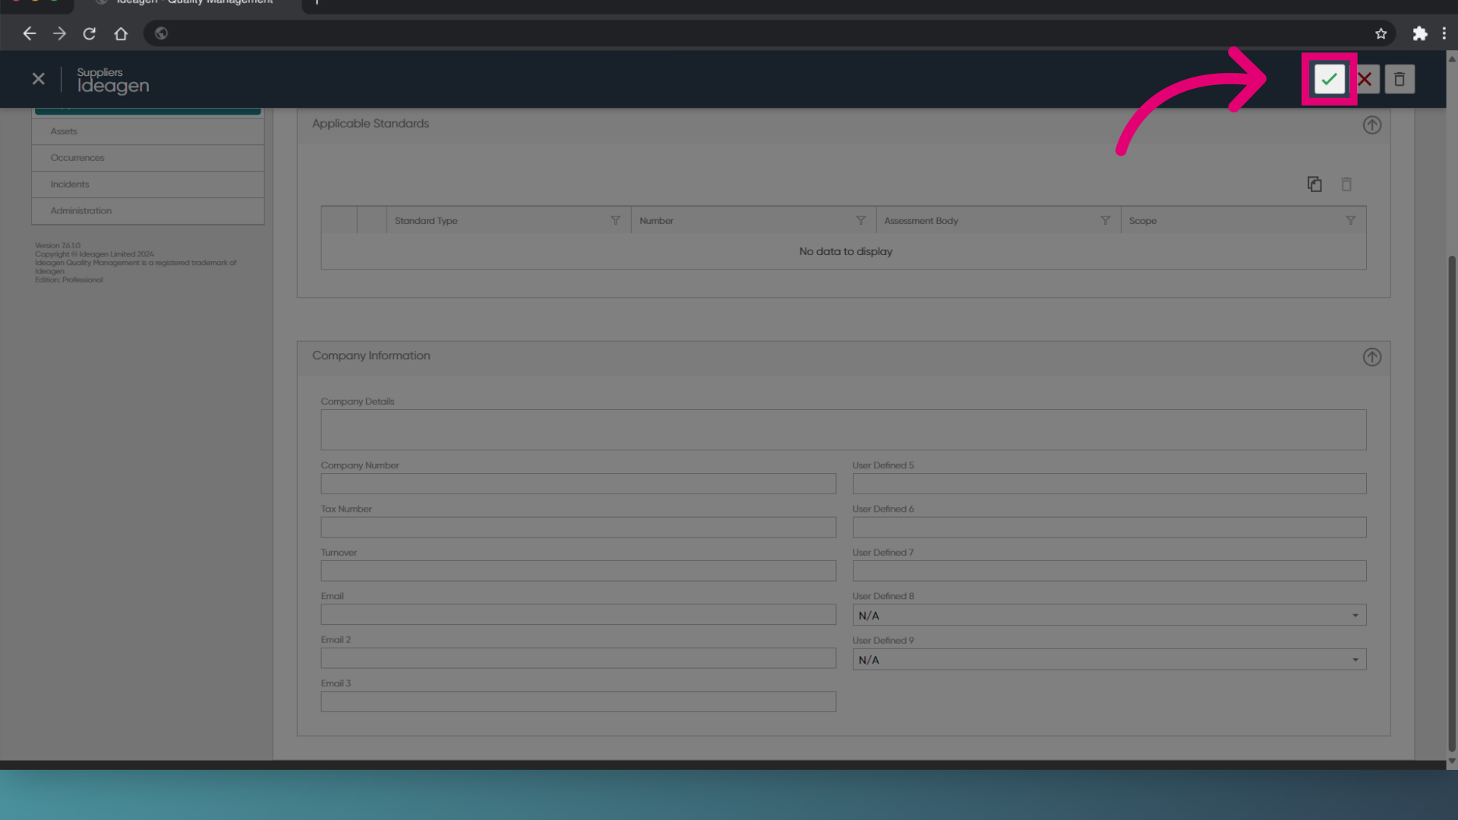Open the Administration sidebar item
Image resolution: width=1458 pixels, height=820 pixels.
coord(148,211)
